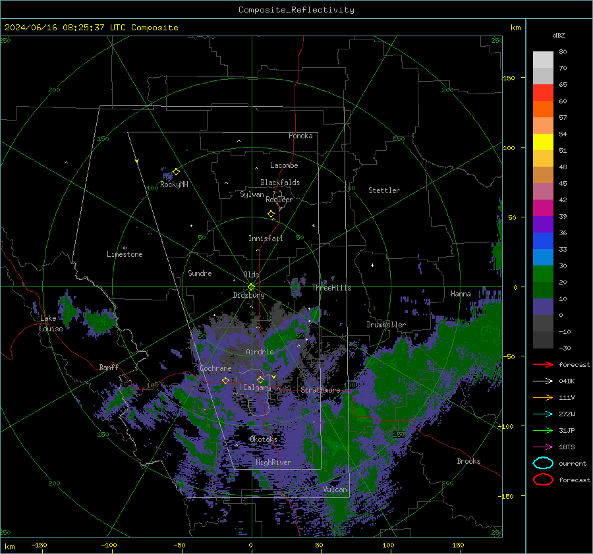Select the 39 dBZ purple color swatch

pyautogui.click(x=543, y=224)
